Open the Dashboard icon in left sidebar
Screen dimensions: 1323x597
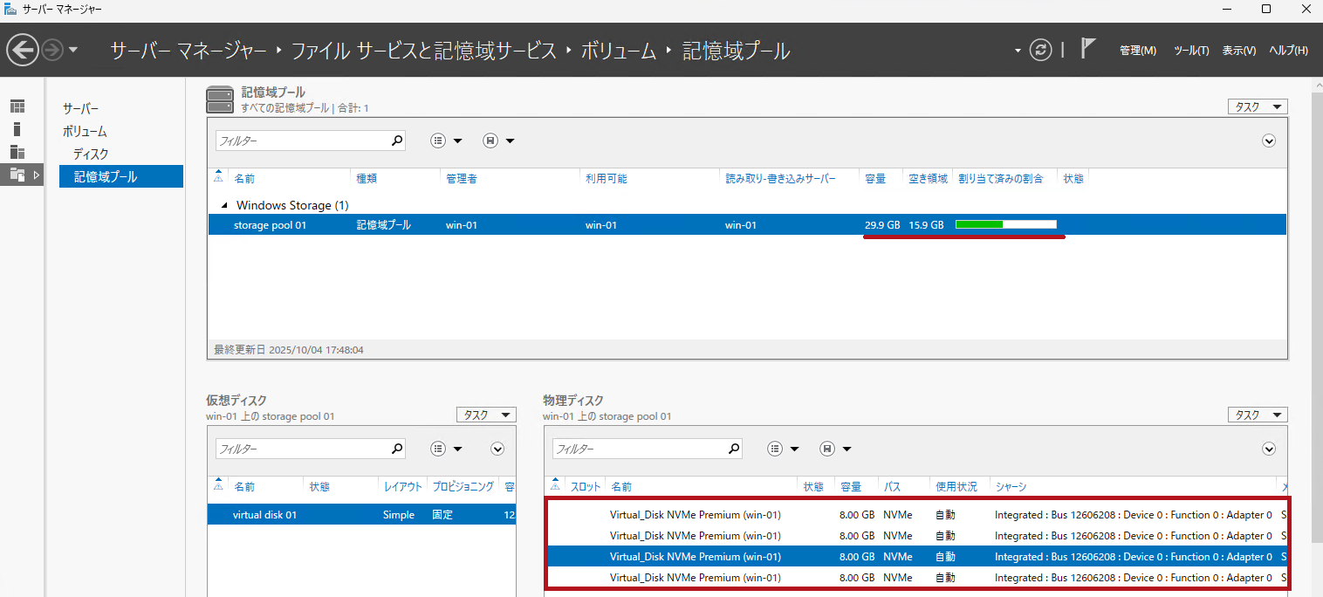pos(17,106)
